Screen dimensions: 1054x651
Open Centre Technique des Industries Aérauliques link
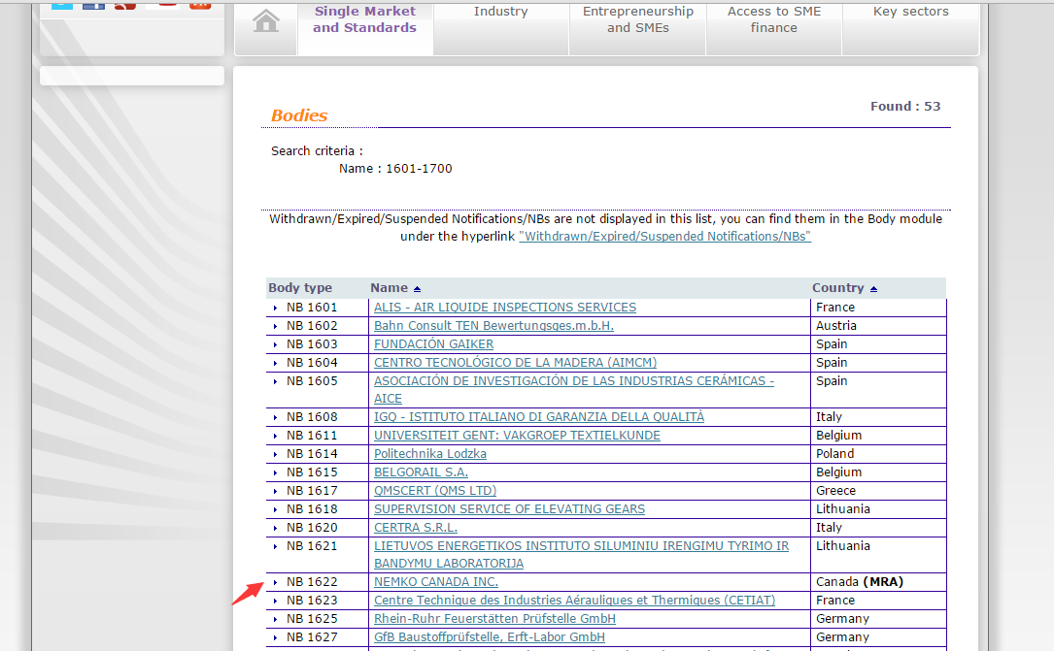[x=575, y=600]
